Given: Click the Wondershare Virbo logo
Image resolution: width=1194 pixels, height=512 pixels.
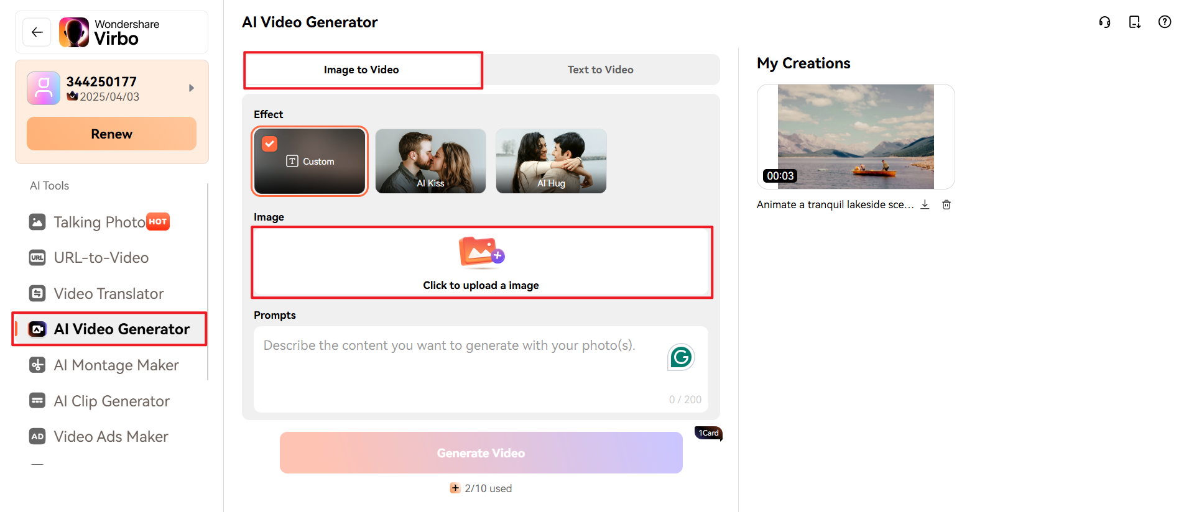Looking at the screenshot, I should (109, 32).
